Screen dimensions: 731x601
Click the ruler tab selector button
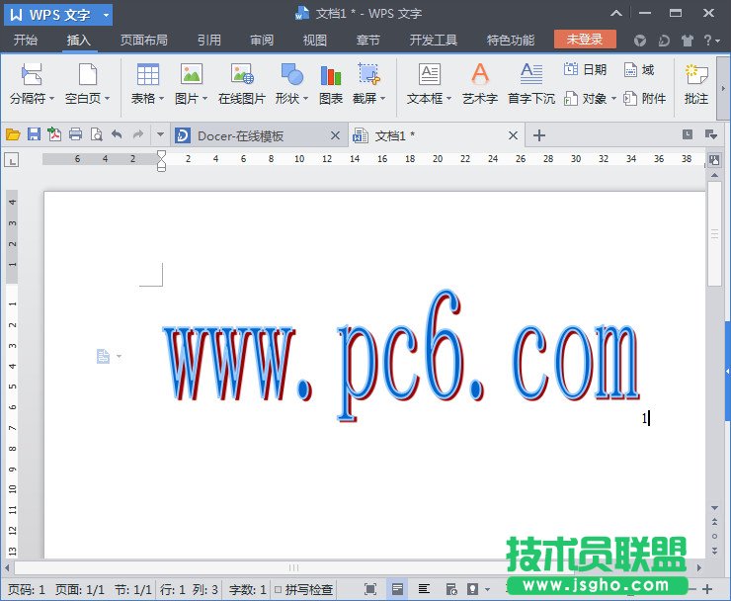pyautogui.click(x=11, y=160)
